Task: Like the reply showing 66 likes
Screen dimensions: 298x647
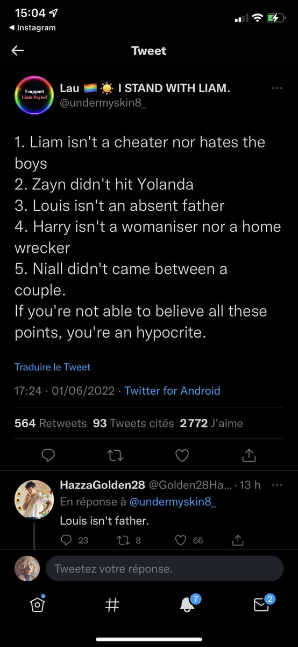Action: (190, 540)
